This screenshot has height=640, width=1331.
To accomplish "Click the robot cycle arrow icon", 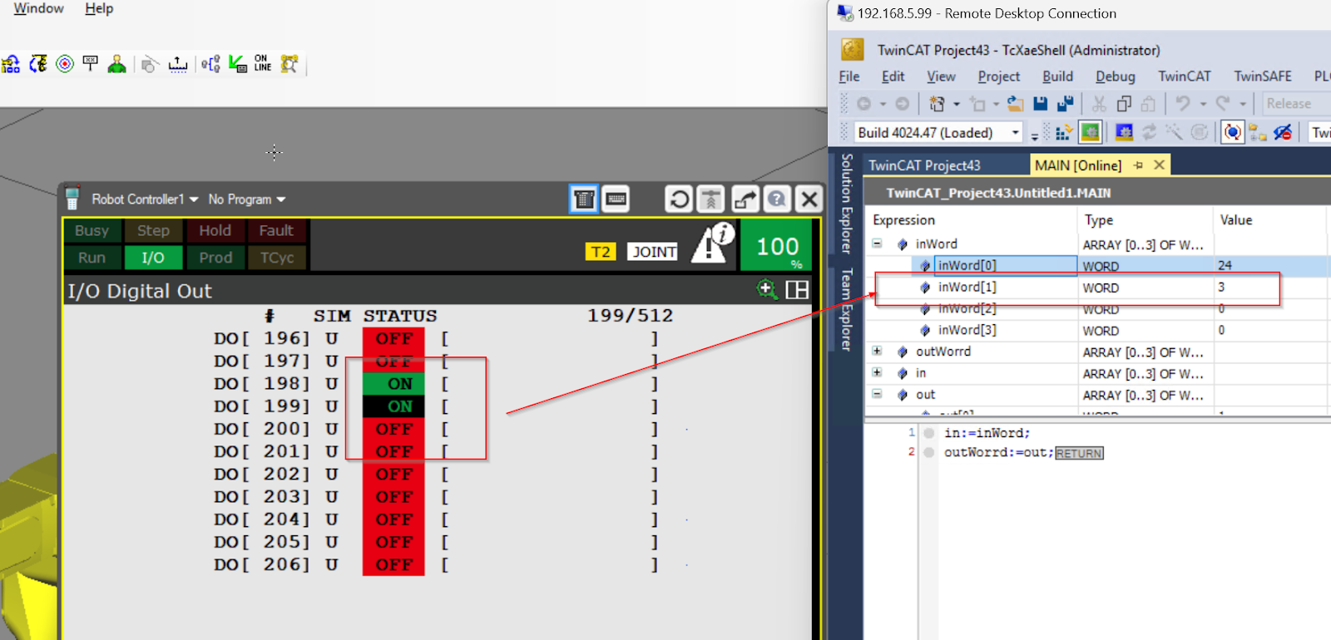I will pos(38,64).
